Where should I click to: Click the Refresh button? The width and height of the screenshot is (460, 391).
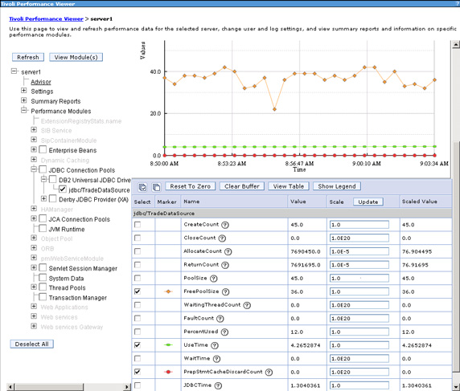coord(28,57)
